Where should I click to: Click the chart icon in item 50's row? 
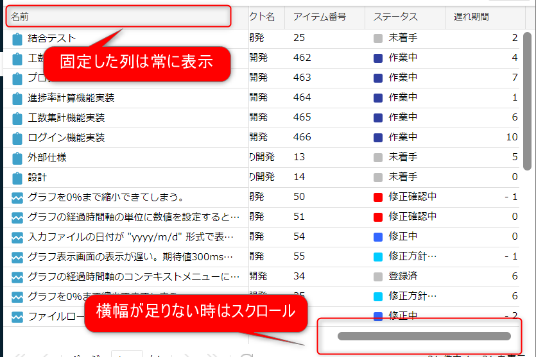click(17, 197)
